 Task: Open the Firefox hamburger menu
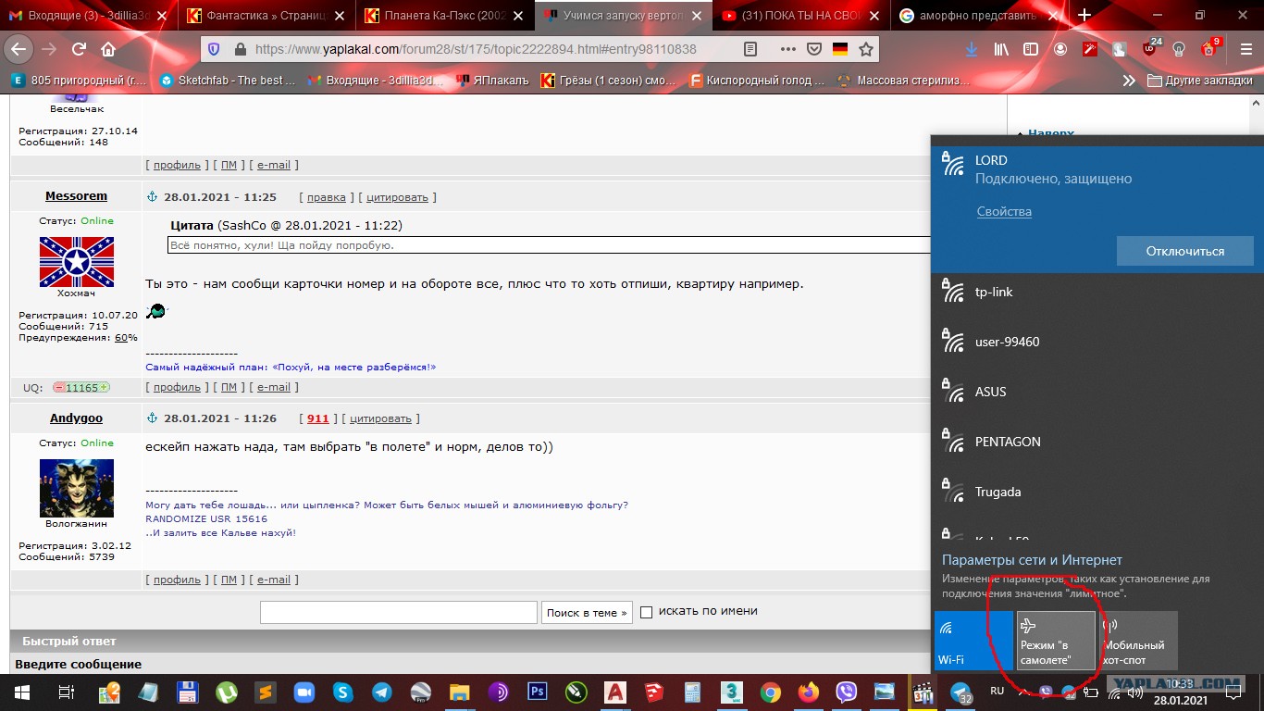(1245, 49)
